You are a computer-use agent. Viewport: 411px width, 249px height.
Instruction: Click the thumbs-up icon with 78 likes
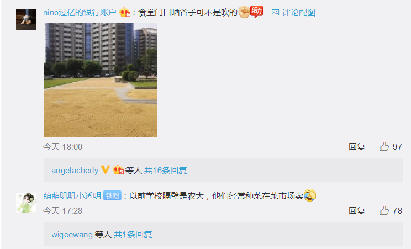pos(384,210)
